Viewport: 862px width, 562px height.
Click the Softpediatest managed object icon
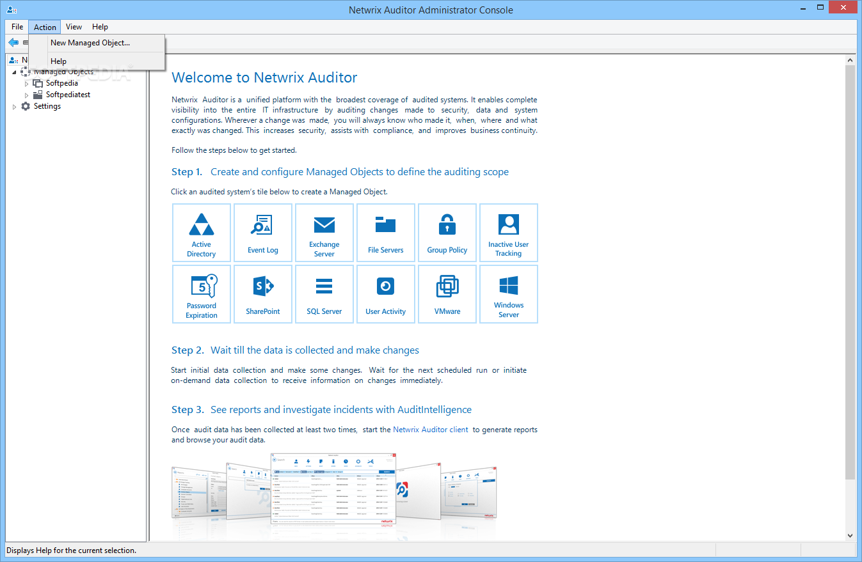point(38,95)
